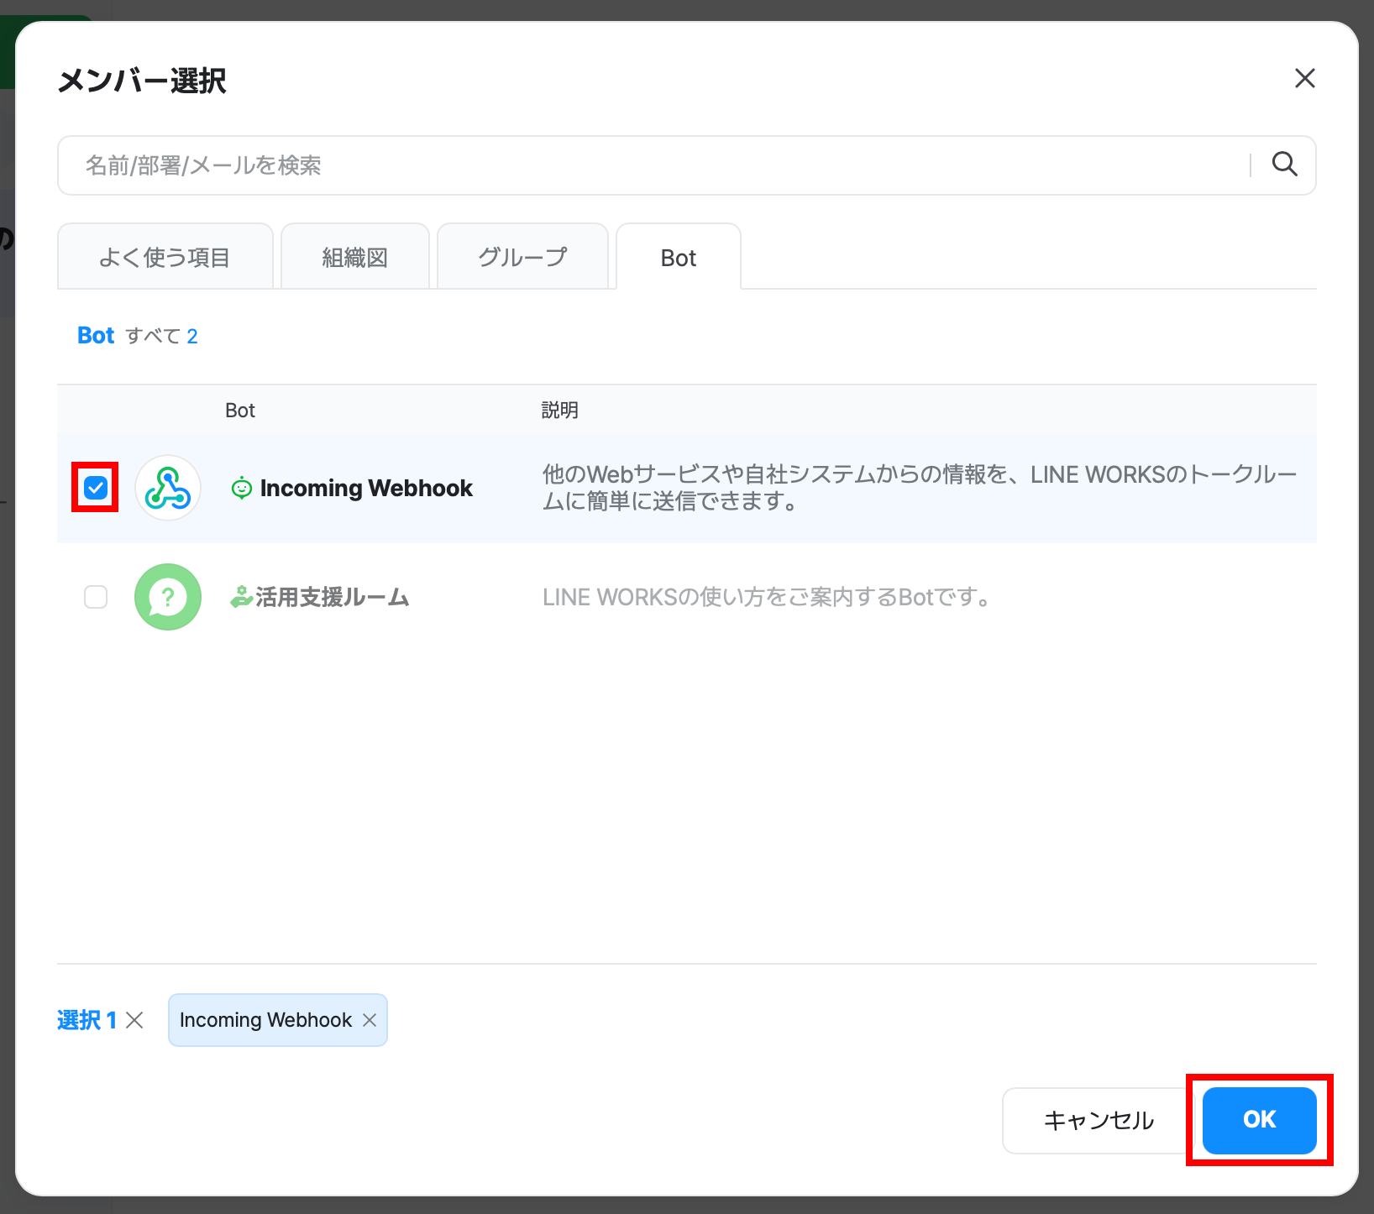Screen dimensions: 1374x1214
Task: Click the bot badge icon beside Incoming Webhook name
Action: pos(241,488)
